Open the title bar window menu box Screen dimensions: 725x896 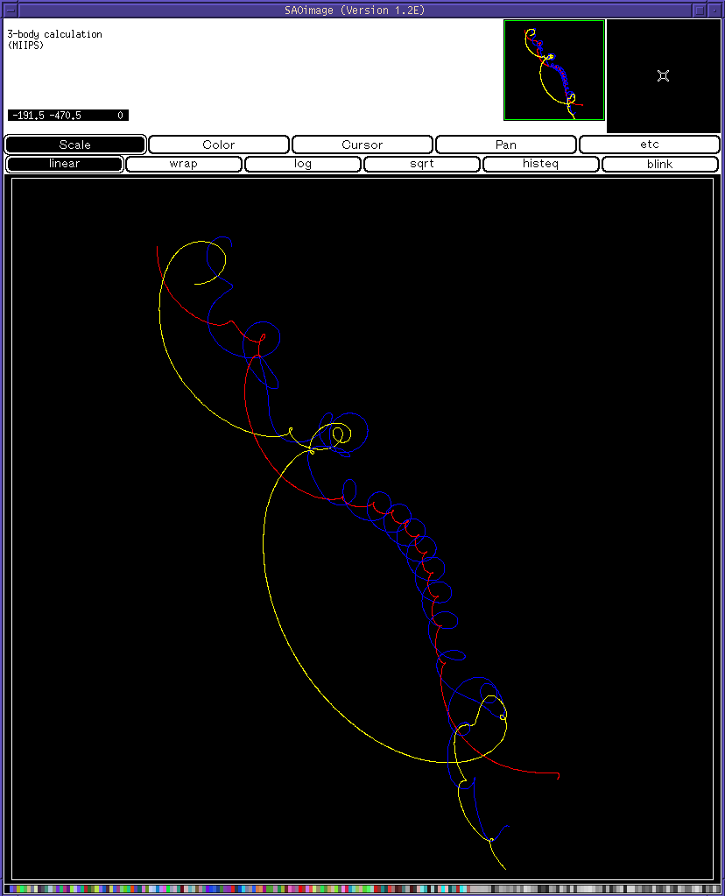(x=9, y=10)
